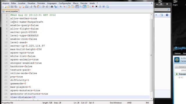Image resolution: width=186 pixels, height=104 pixels.
Task: Save the current recorded macro icon
Action: pos(107,7)
